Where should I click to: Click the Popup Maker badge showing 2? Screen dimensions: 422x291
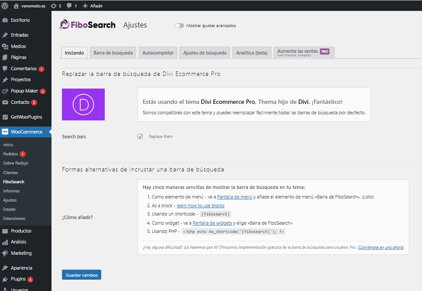pos(42,92)
